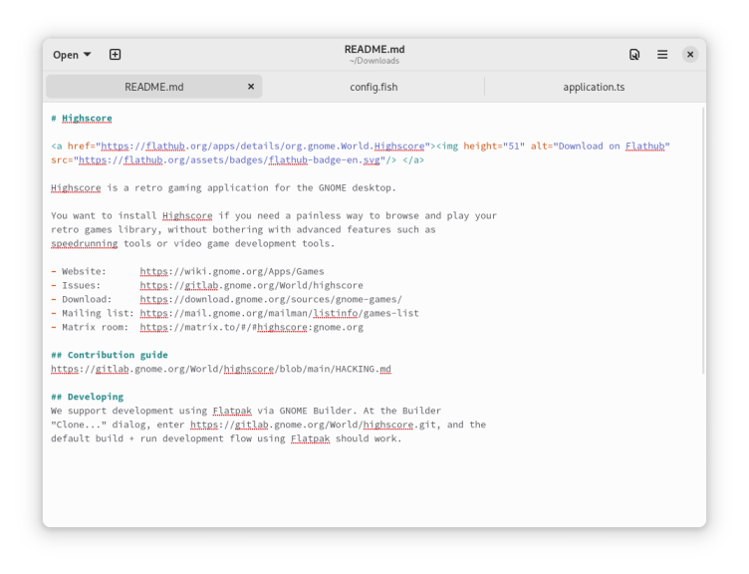
Task: Click the mail.gnome.org Mailing list URL
Action: [279, 313]
